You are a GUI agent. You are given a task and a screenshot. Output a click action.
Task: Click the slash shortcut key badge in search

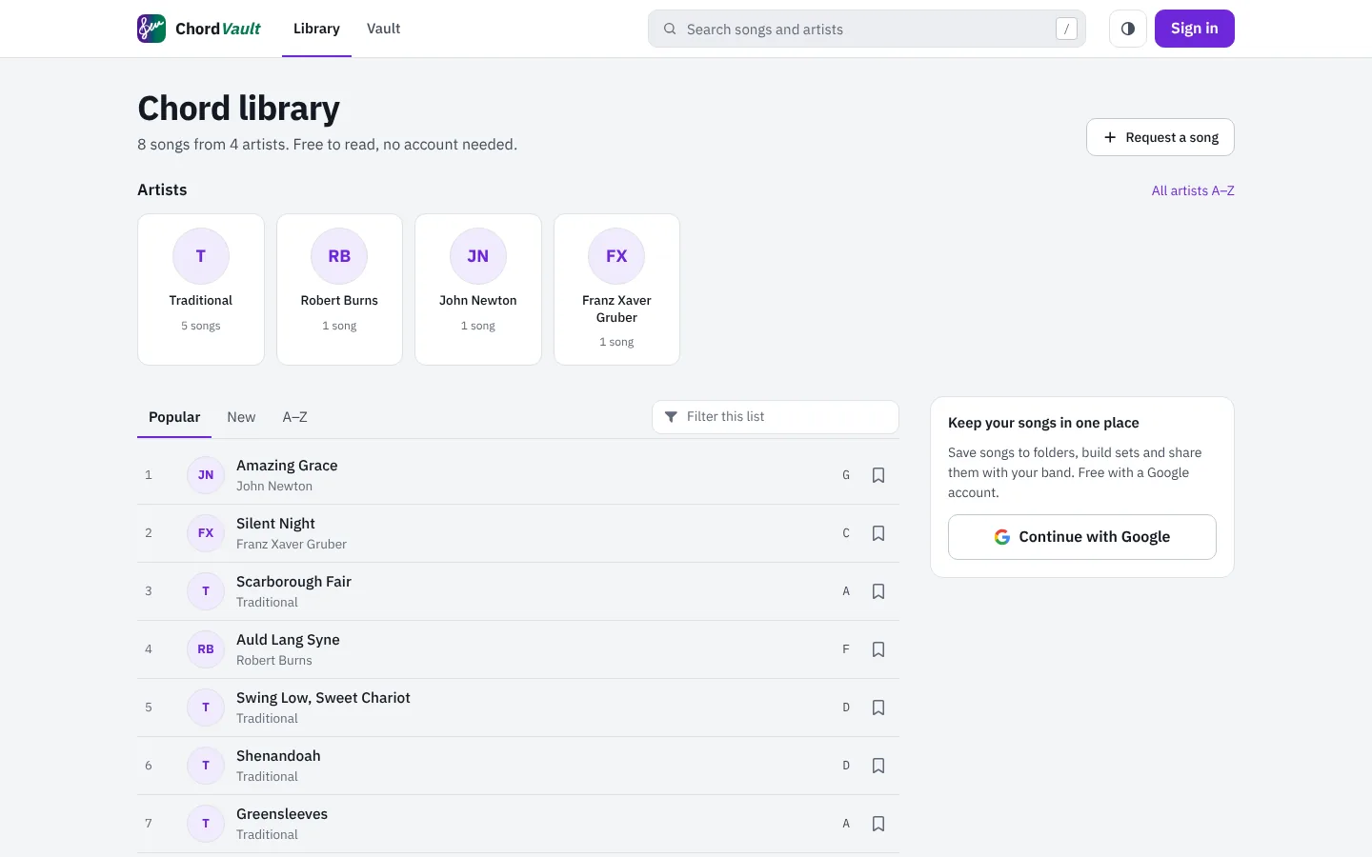[x=1066, y=30]
